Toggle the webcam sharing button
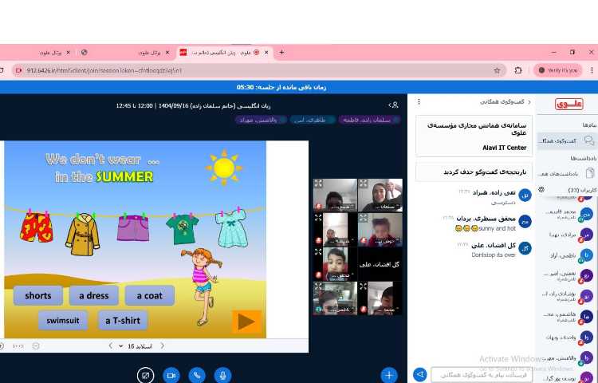The width and height of the screenshot is (598, 383). coord(171,374)
